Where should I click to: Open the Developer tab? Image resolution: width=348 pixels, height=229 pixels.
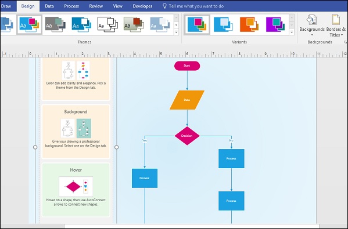pos(142,6)
